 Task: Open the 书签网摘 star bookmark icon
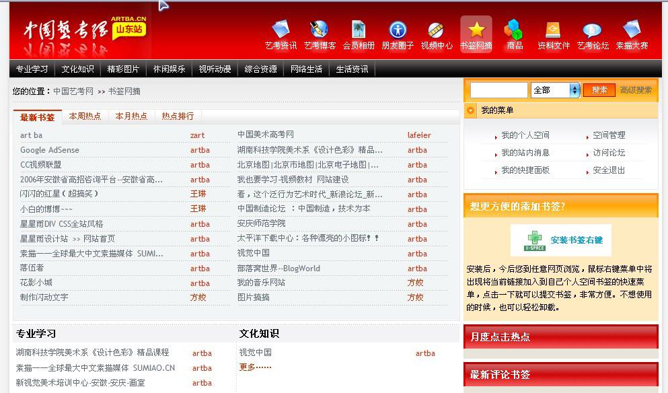click(476, 30)
